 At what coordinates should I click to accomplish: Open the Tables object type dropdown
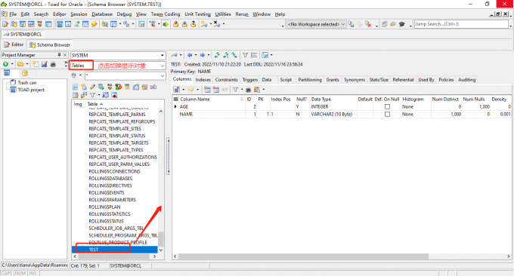163,66
